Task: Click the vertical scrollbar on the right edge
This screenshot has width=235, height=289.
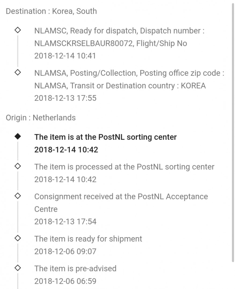Action: [233, 132]
